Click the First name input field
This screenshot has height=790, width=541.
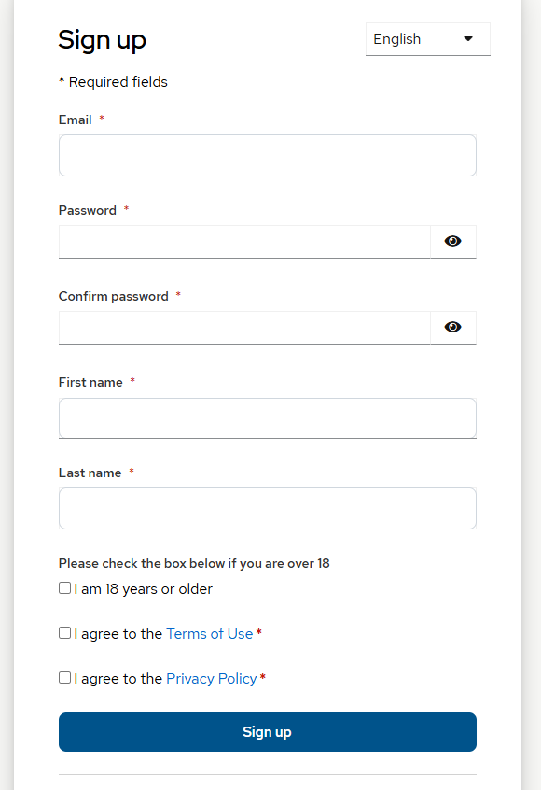point(267,417)
